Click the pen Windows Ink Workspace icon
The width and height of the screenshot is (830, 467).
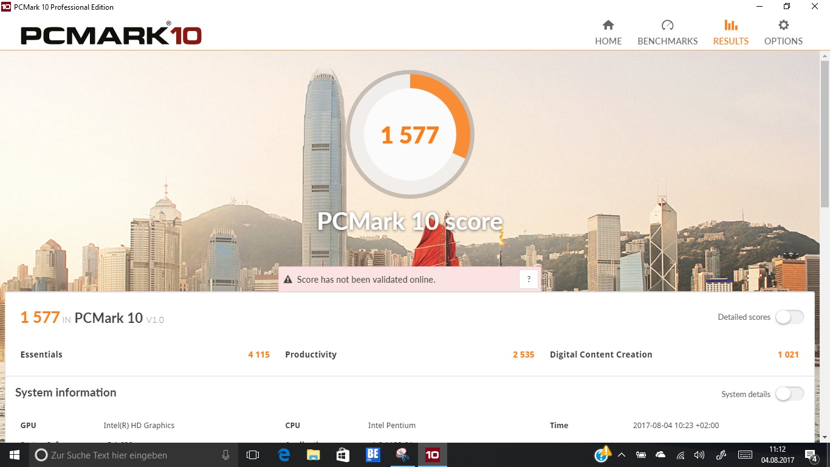pyautogui.click(x=721, y=455)
